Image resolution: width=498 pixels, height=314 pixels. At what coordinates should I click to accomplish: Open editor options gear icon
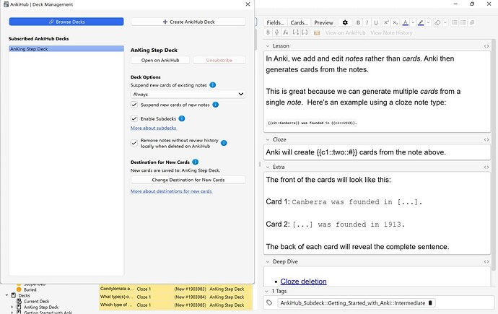(x=345, y=22)
